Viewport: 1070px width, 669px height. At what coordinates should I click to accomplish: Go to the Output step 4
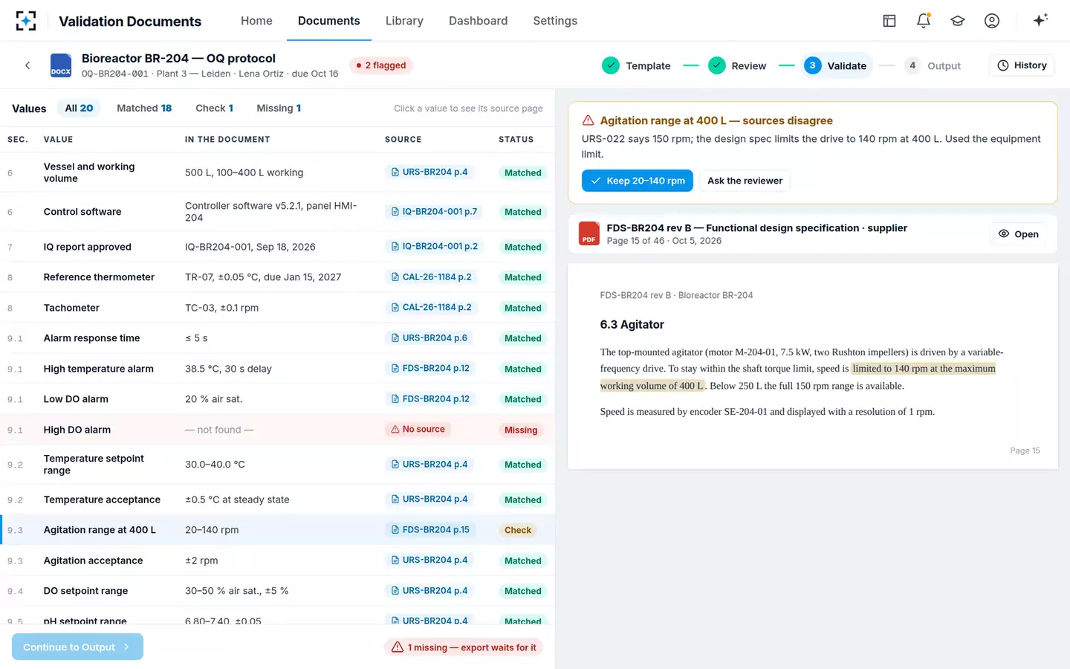coord(933,65)
